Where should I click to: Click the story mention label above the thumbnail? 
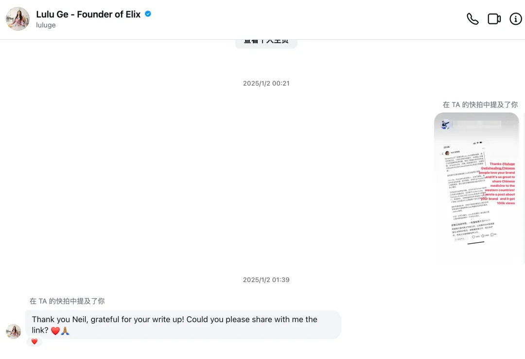pyautogui.click(x=480, y=105)
